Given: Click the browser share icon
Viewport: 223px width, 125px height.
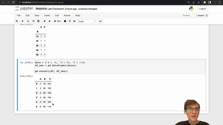Looking at the screenshot, I should click(x=194, y=2).
